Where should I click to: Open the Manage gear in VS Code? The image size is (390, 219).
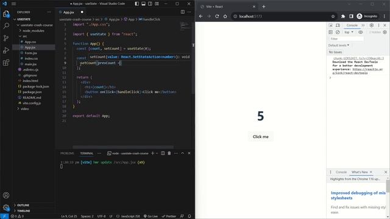(6, 207)
